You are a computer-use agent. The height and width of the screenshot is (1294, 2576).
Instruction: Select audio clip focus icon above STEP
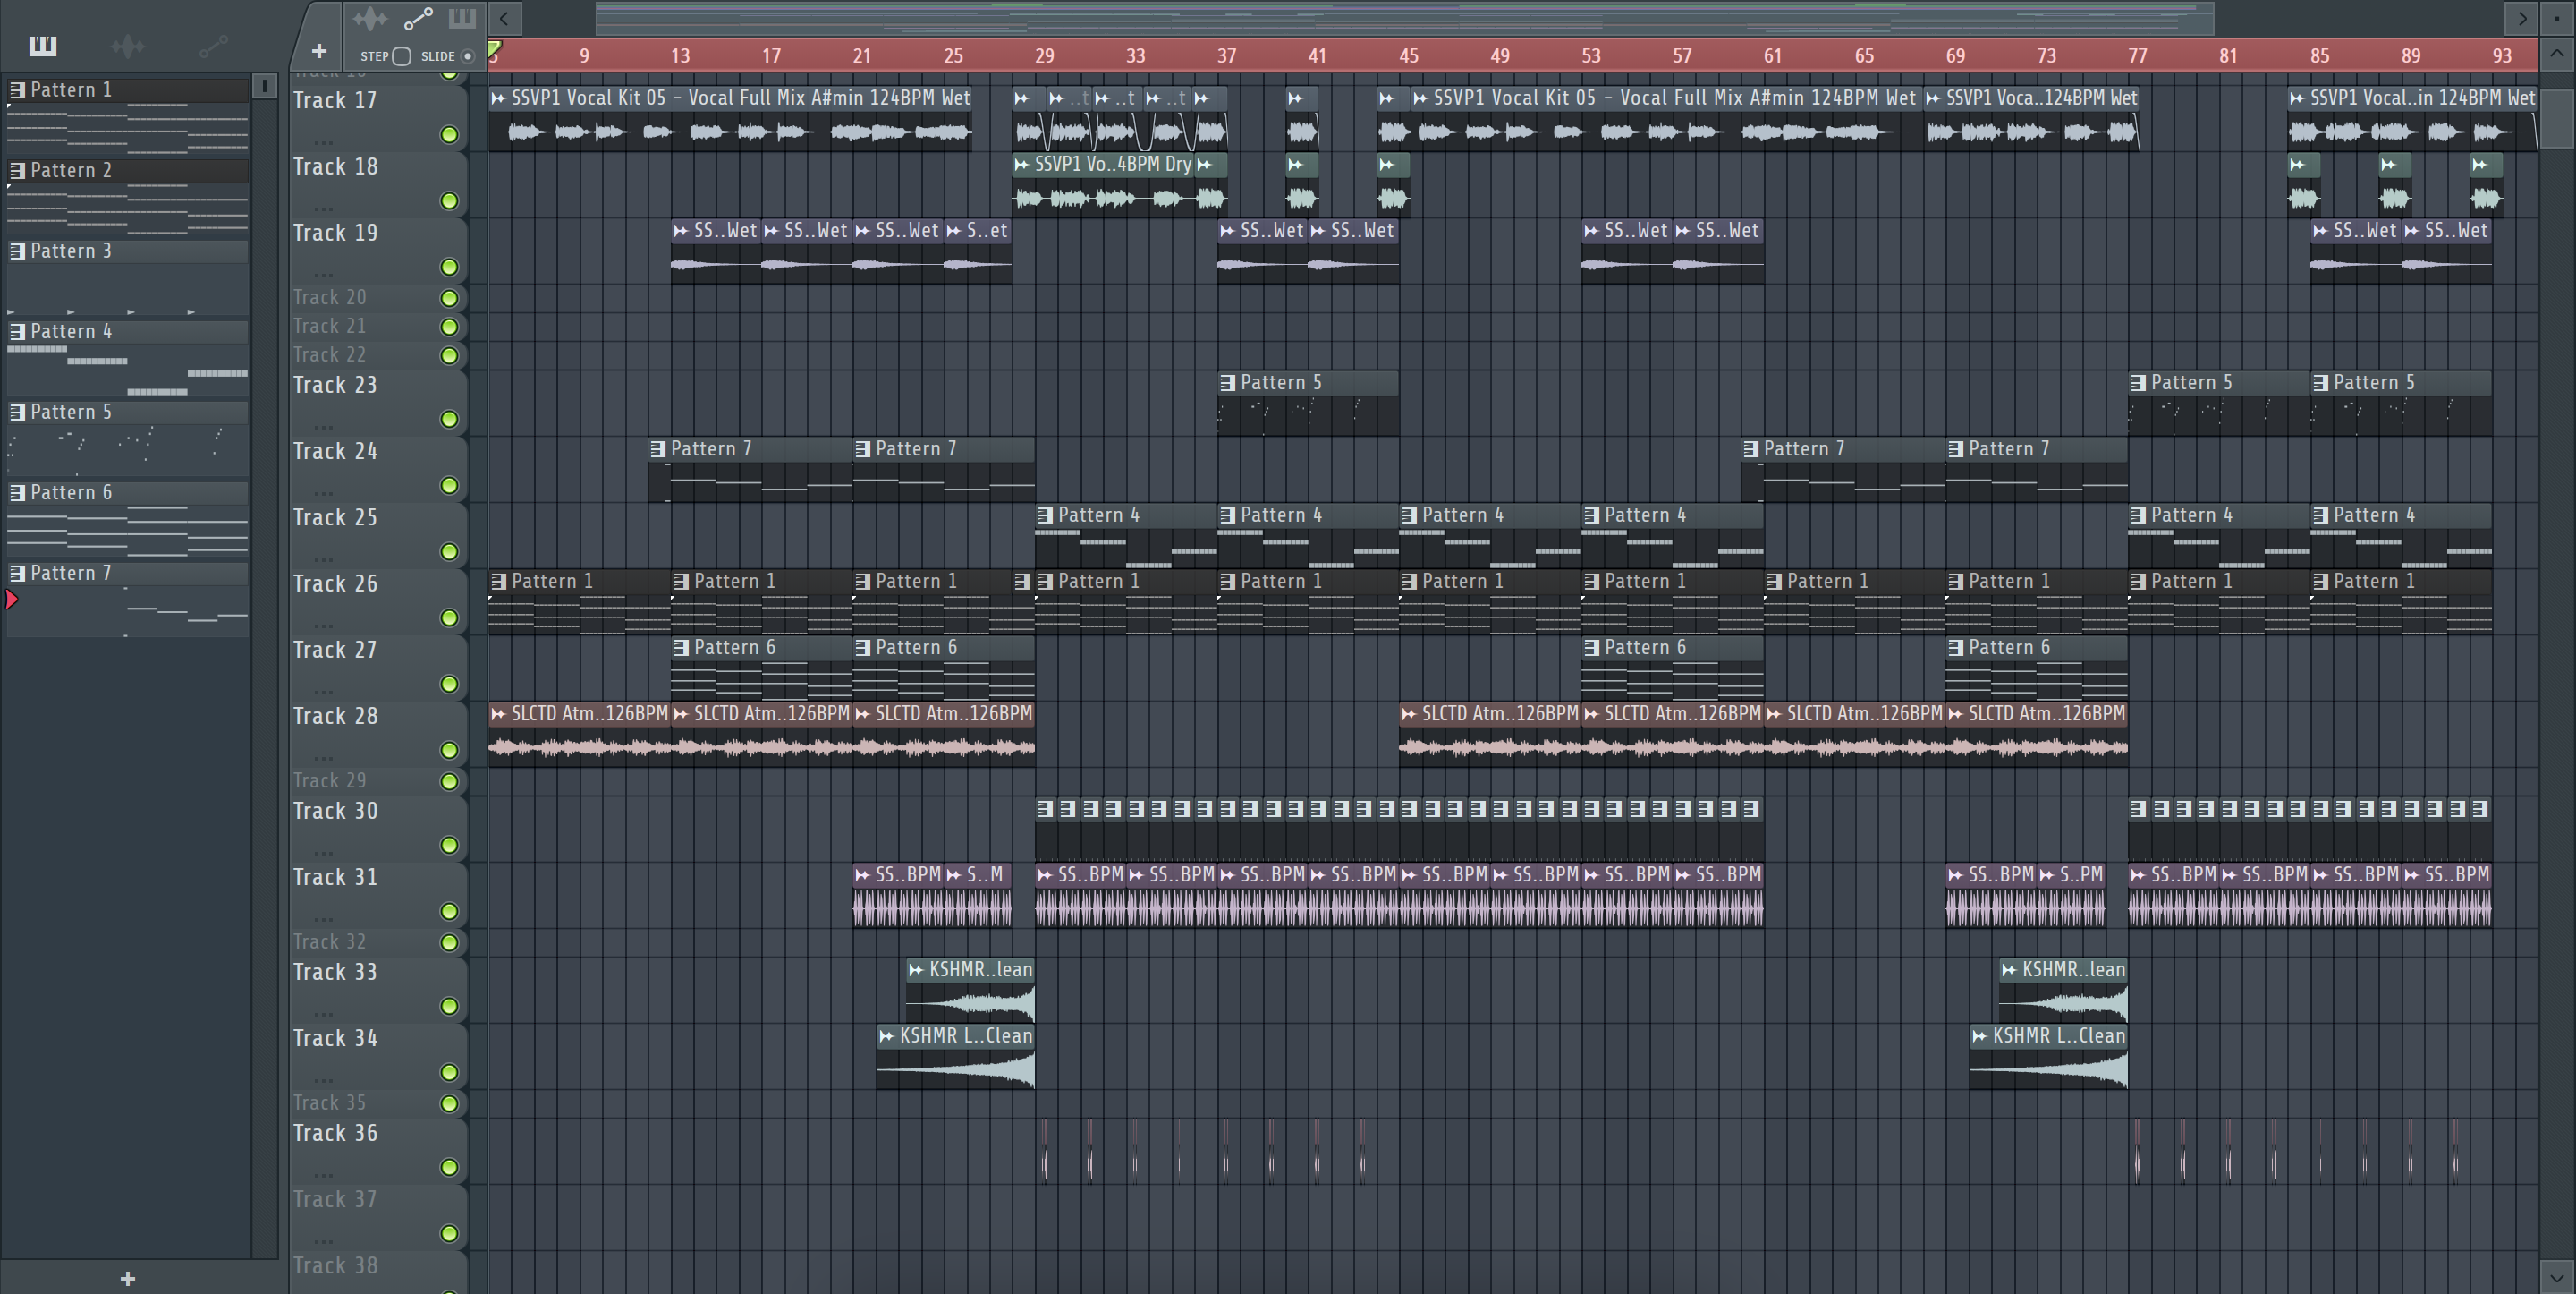[x=370, y=19]
